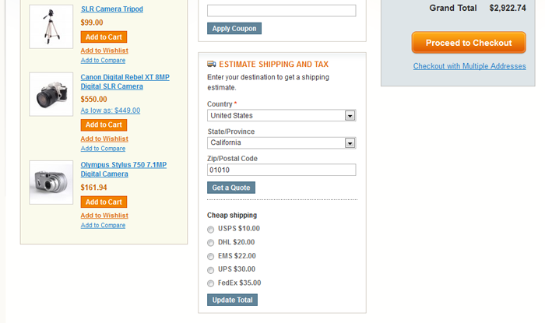The height and width of the screenshot is (323, 545).
Task: Add SLR Camera Tripod to wishlist
Action: [x=104, y=51]
